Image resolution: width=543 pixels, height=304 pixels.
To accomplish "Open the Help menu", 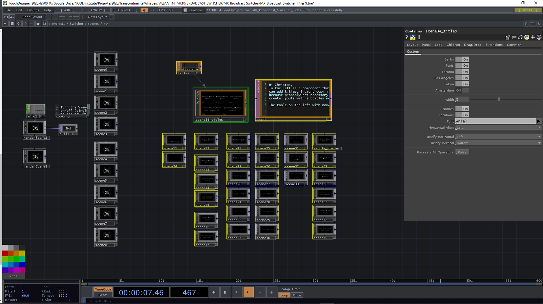I will pos(47,10).
